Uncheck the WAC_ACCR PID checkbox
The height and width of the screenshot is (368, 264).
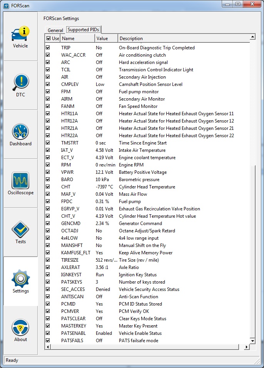pos(48,55)
